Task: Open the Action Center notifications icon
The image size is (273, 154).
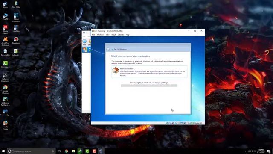Action: [269, 151]
